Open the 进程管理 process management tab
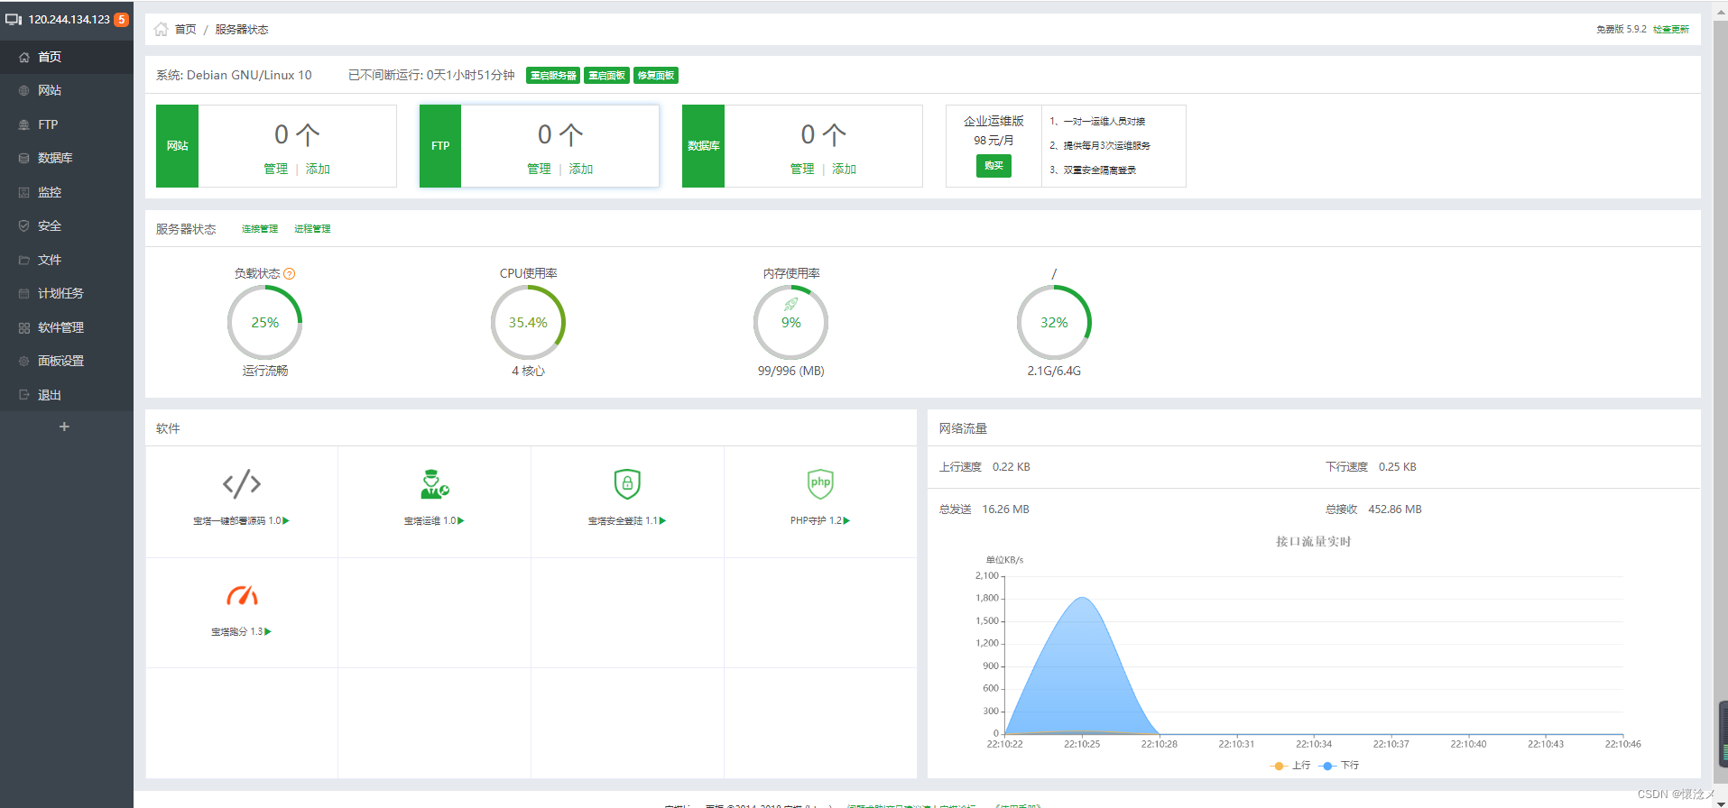 [312, 229]
